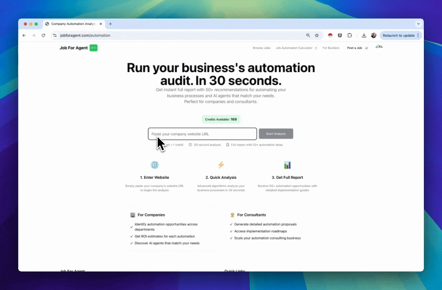The height and width of the screenshot is (290, 442).
Task: Click the document icon beside Full report
Action: pos(227,145)
